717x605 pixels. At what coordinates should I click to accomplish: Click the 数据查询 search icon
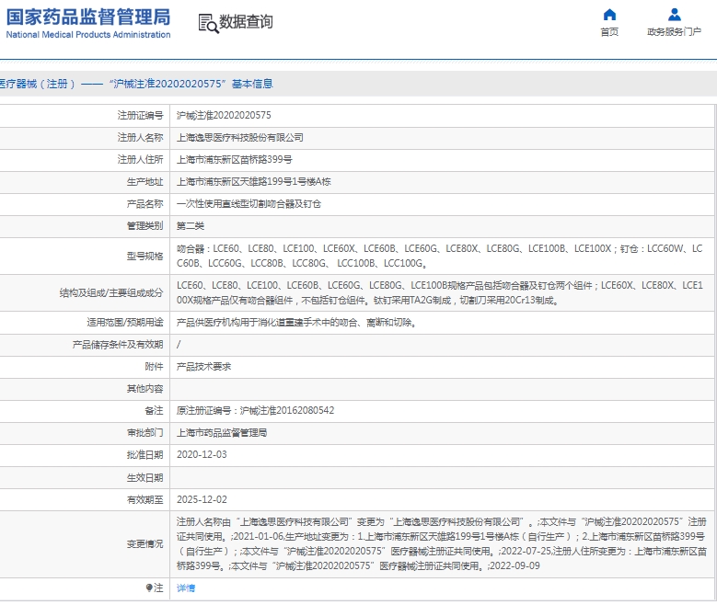(208, 23)
